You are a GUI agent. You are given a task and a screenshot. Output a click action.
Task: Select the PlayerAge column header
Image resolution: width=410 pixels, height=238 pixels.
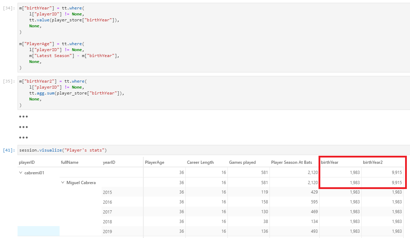pyautogui.click(x=155, y=162)
